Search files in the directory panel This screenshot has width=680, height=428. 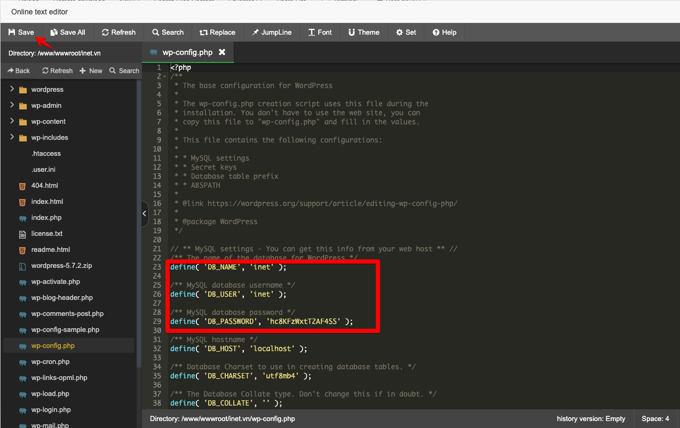(x=124, y=70)
